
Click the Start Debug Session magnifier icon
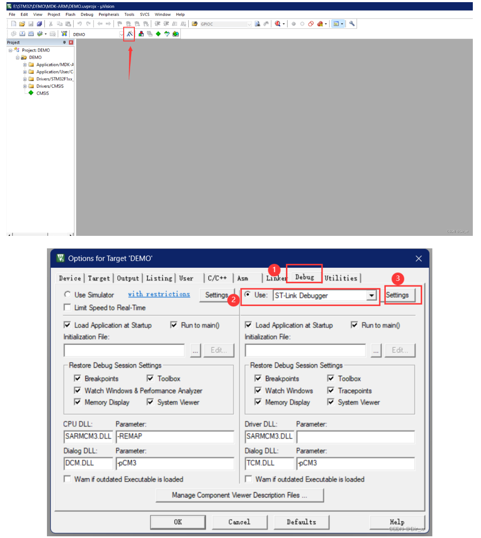(x=277, y=24)
